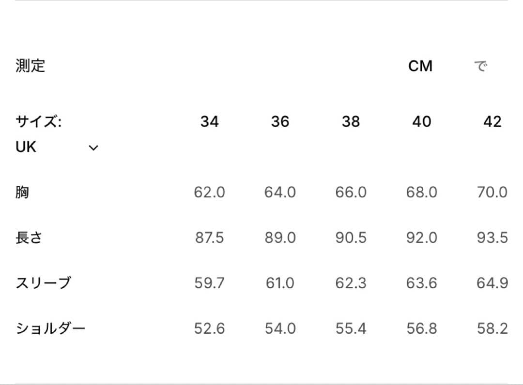Image resolution: width=523 pixels, height=385 pixels.
Task: Pick size 40 column header
Action: pos(421,121)
